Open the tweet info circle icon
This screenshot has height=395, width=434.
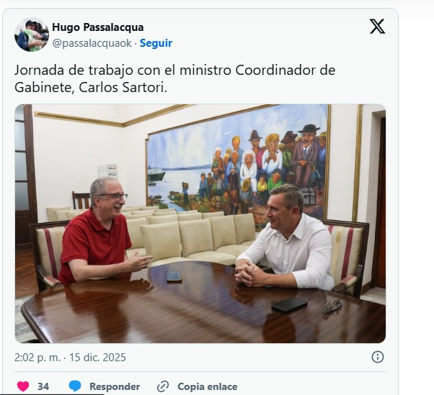(x=378, y=357)
